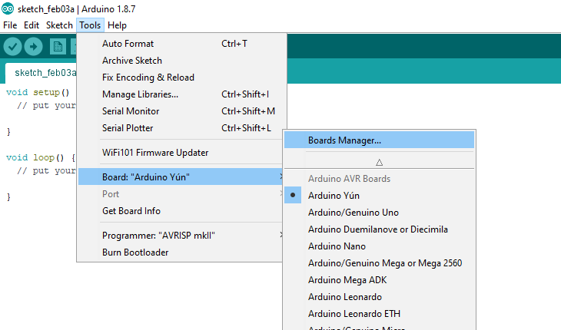Open WiFi101 Firmware Updater
Viewport: 561px width, 330px height.
tap(181, 153)
